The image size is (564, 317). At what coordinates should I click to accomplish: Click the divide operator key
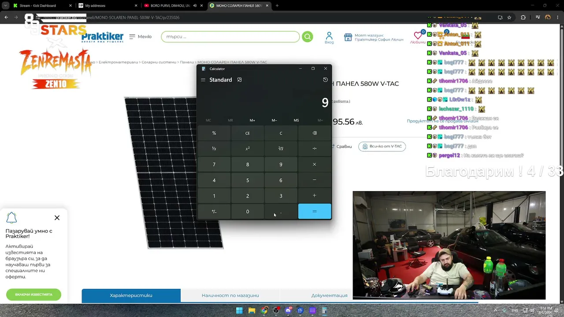(x=314, y=148)
